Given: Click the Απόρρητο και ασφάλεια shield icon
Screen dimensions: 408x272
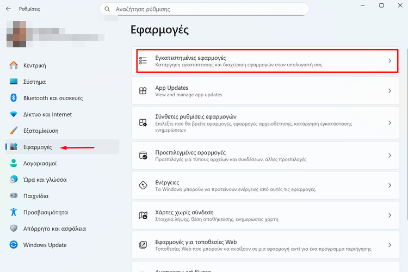Looking at the screenshot, I should [x=14, y=228].
